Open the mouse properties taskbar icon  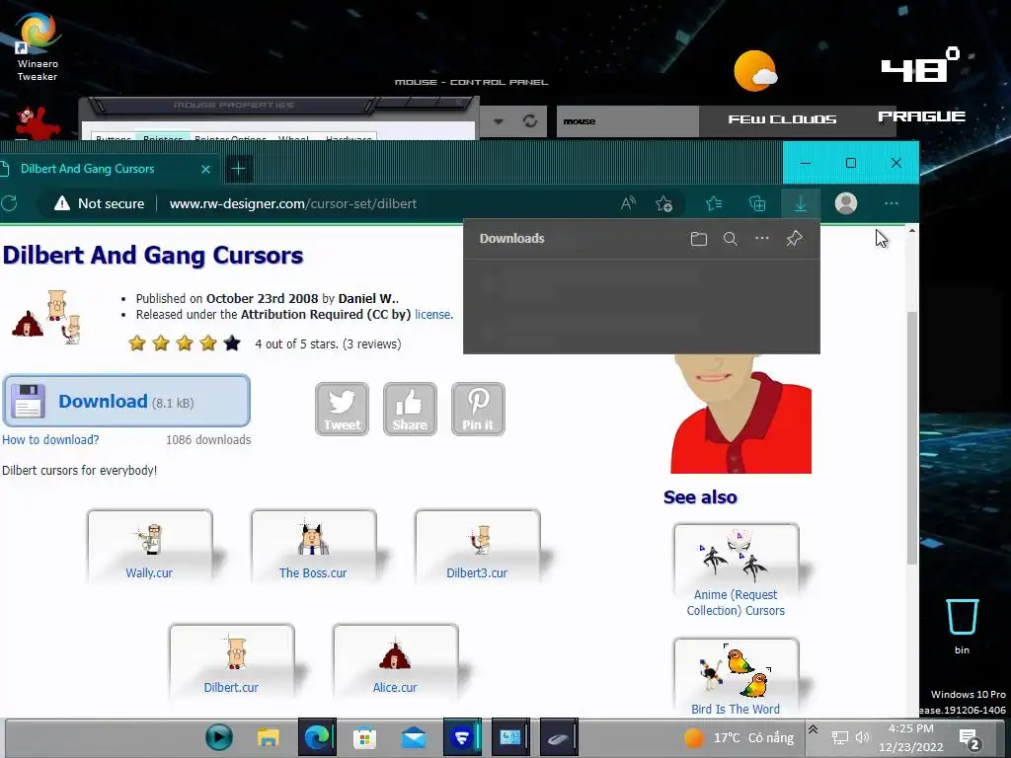[x=559, y=737]
